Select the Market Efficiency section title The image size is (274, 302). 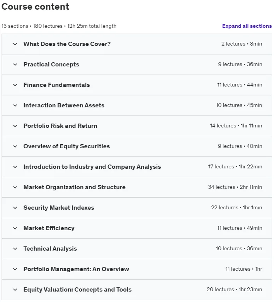(x=49, y=228)
